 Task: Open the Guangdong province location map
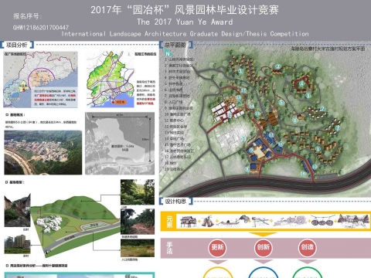[40, 80]
